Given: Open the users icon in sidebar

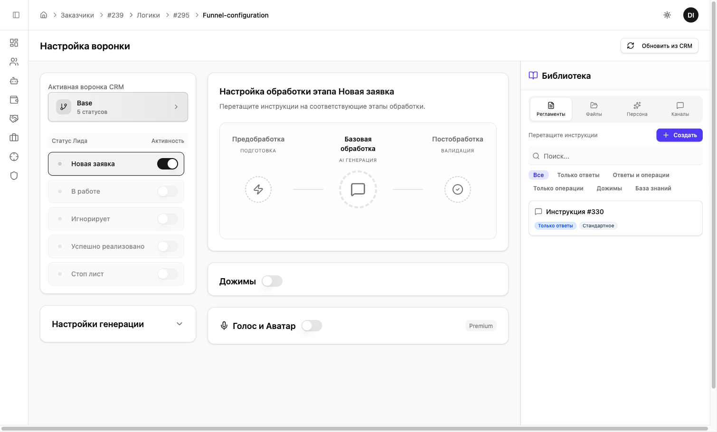Looking at the screenshot, I should [14, 62].
